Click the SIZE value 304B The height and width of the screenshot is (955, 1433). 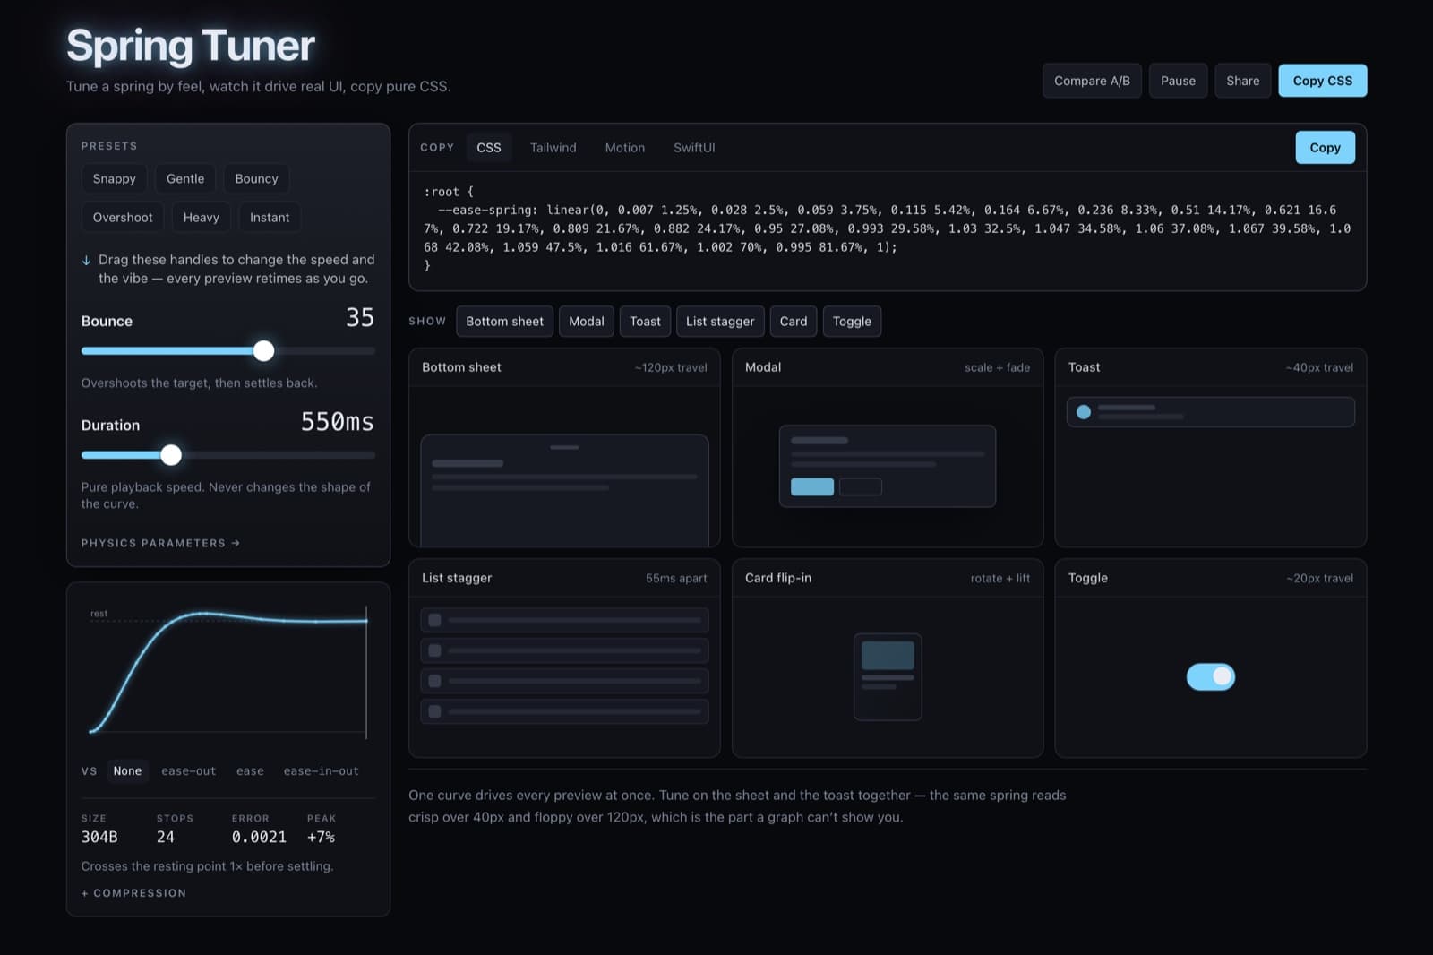99,837
